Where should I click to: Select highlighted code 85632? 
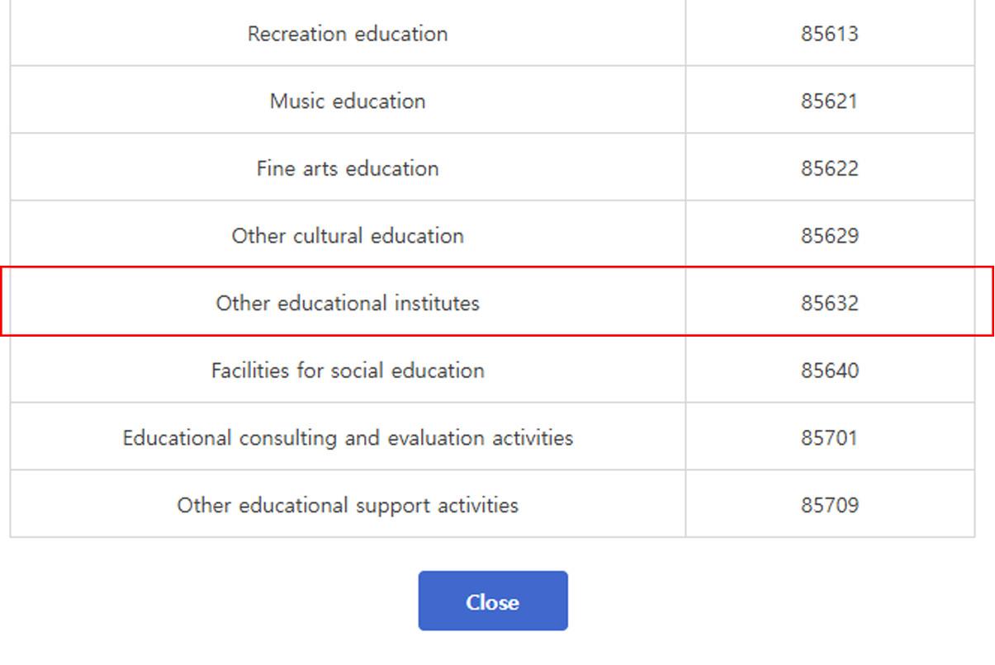(829, 303)
